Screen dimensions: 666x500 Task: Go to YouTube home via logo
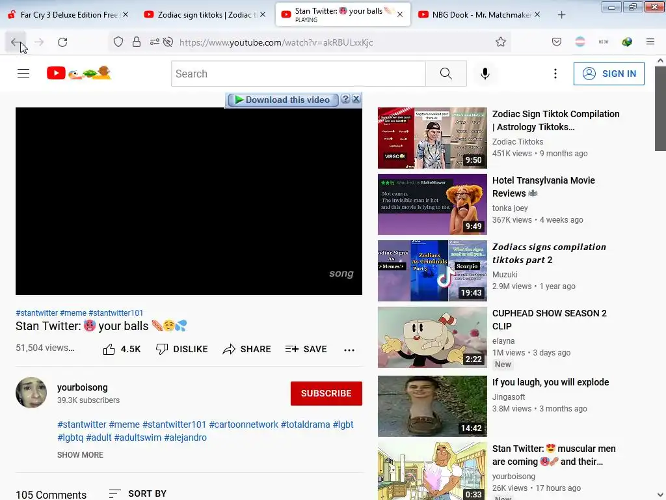point(79,73)
